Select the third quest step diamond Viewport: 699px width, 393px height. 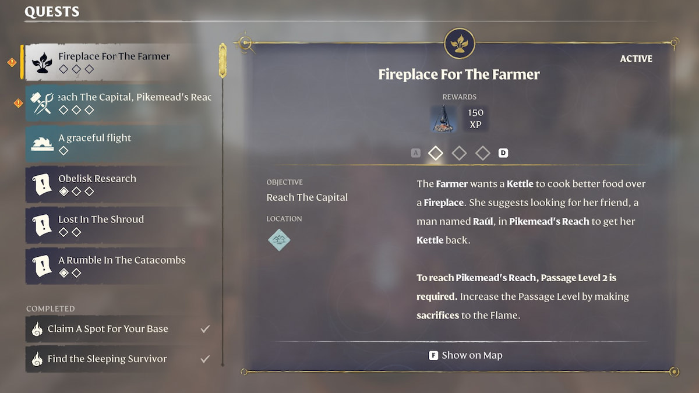click(x=482, y=153)
